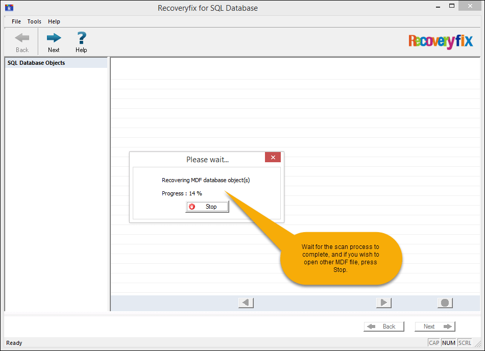
Task: Minimize the Recoveryfix window
Action: point(438,7)
